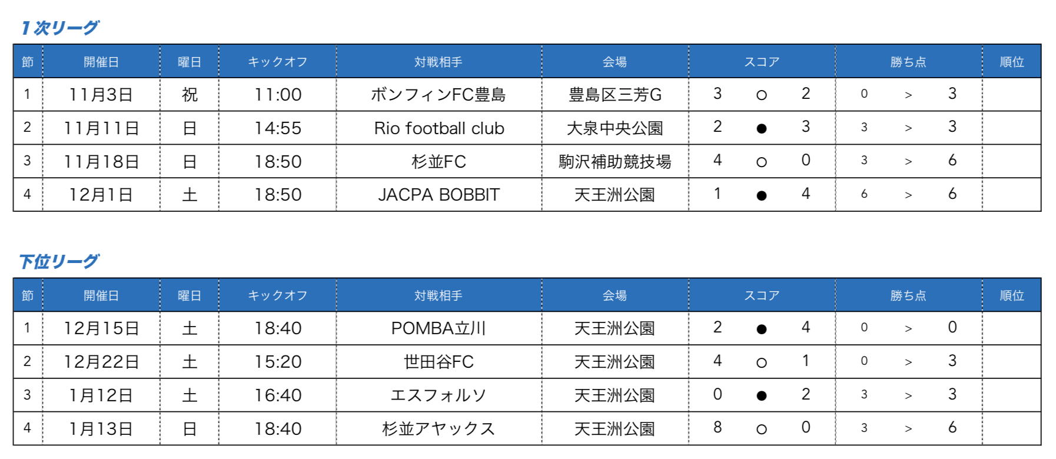The image size is (1056, 459).
Task: Click the 下位リーグ section heading
Action: tap(58, 261)
